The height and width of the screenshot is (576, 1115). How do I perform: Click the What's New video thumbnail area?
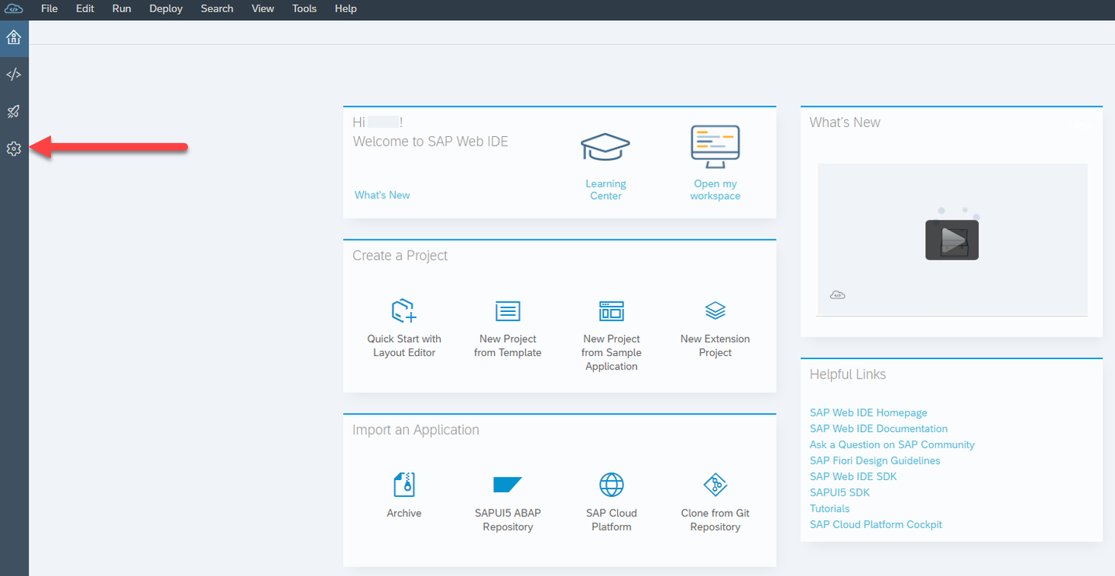coord(952,239)
